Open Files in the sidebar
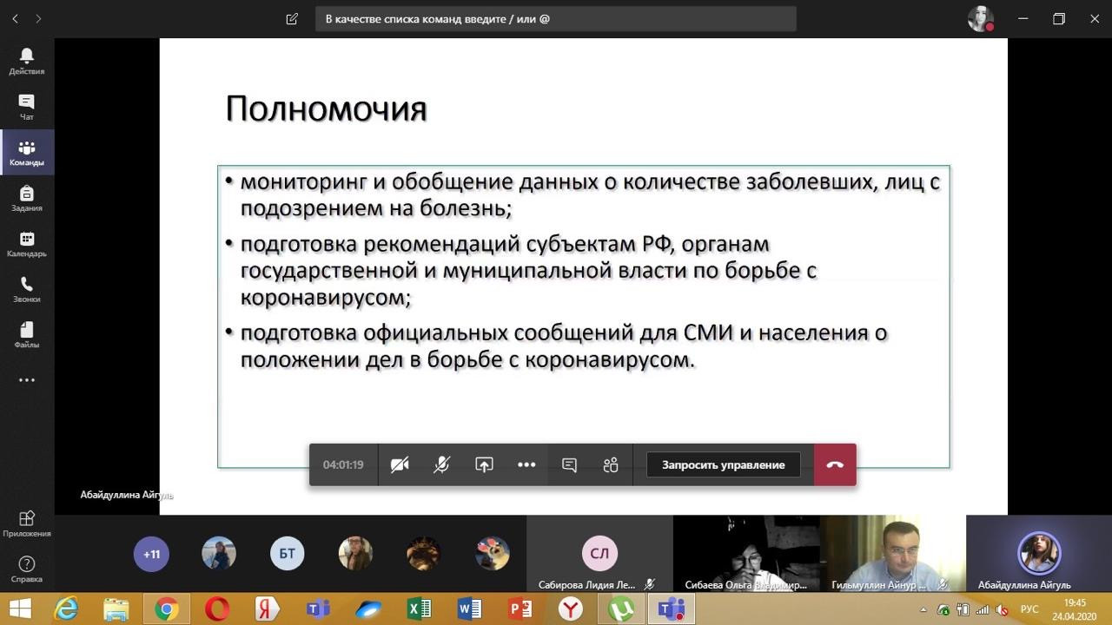The height and width of the screenshot is (625, 1112). [x=26, y=335]
